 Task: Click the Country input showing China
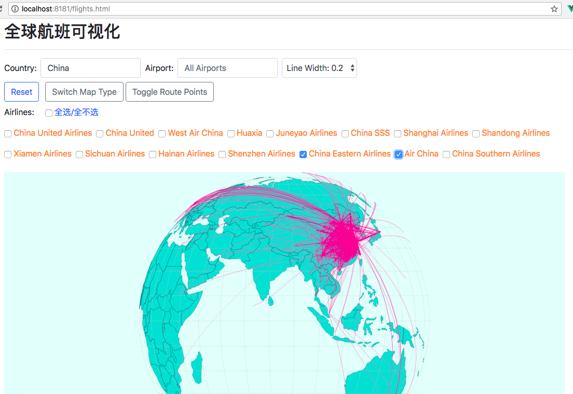click(90, 68)
